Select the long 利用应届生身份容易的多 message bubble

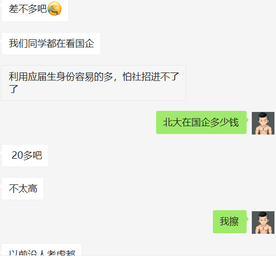point(94,83)
